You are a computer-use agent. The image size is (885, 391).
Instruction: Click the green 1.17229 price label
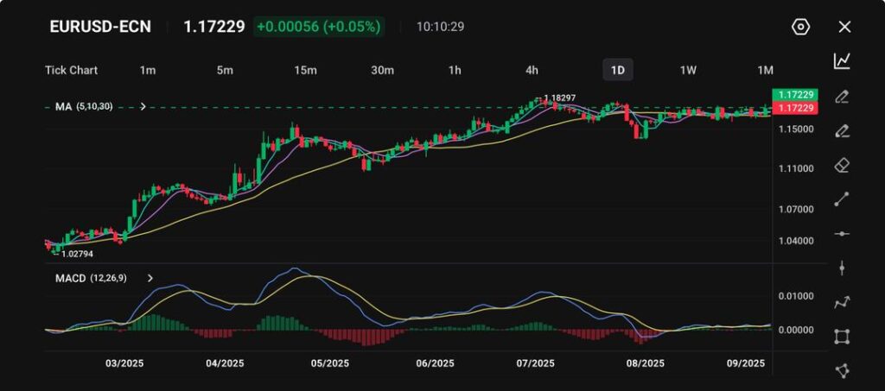tap(793, 94)
